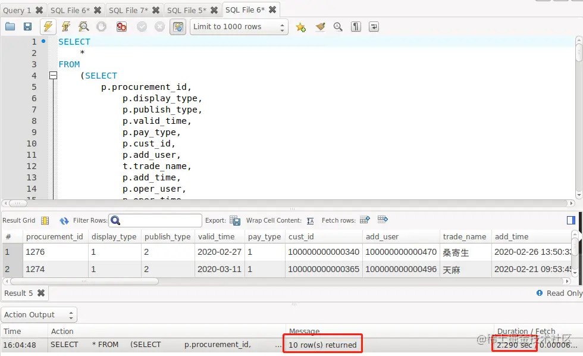Open find panel with the magnifier icon
This screenshot has width=583, height=356.
338,26
